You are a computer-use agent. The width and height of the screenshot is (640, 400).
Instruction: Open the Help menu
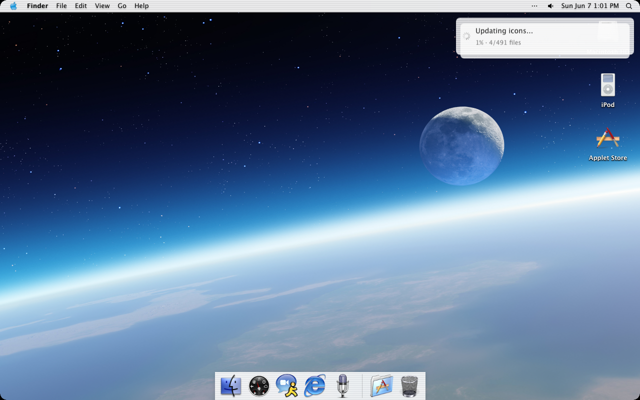(141, 6)
